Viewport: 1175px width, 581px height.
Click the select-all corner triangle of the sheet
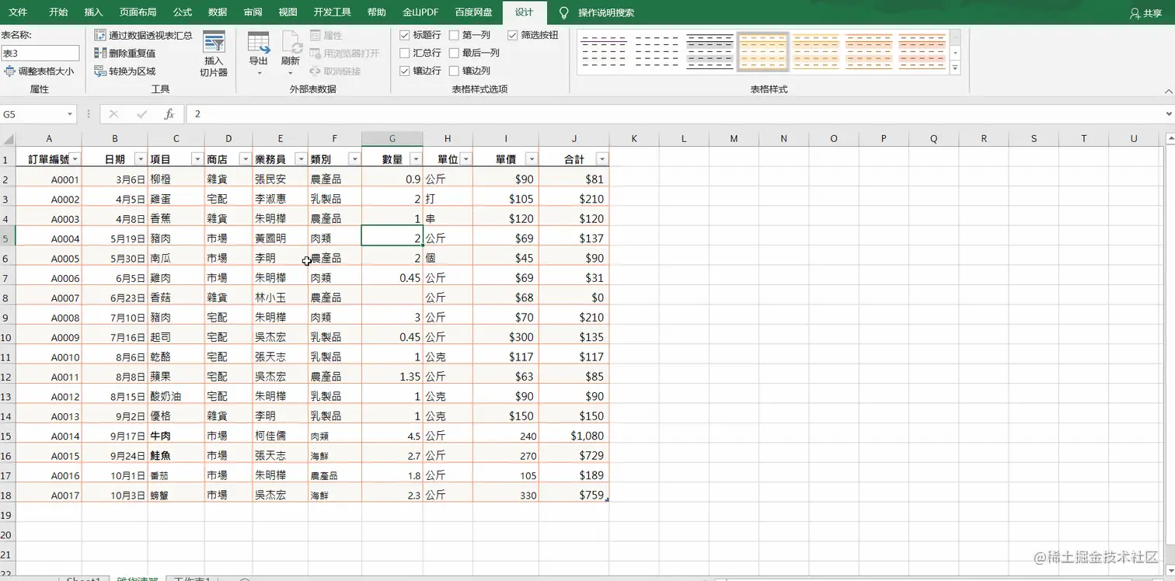click(8, 139)
